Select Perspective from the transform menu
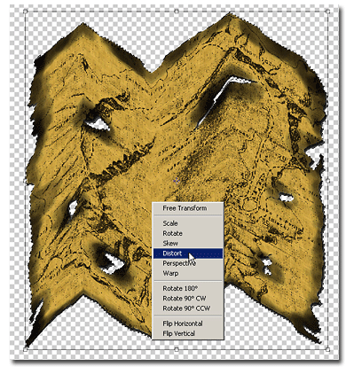 click(x=188, y=263)
